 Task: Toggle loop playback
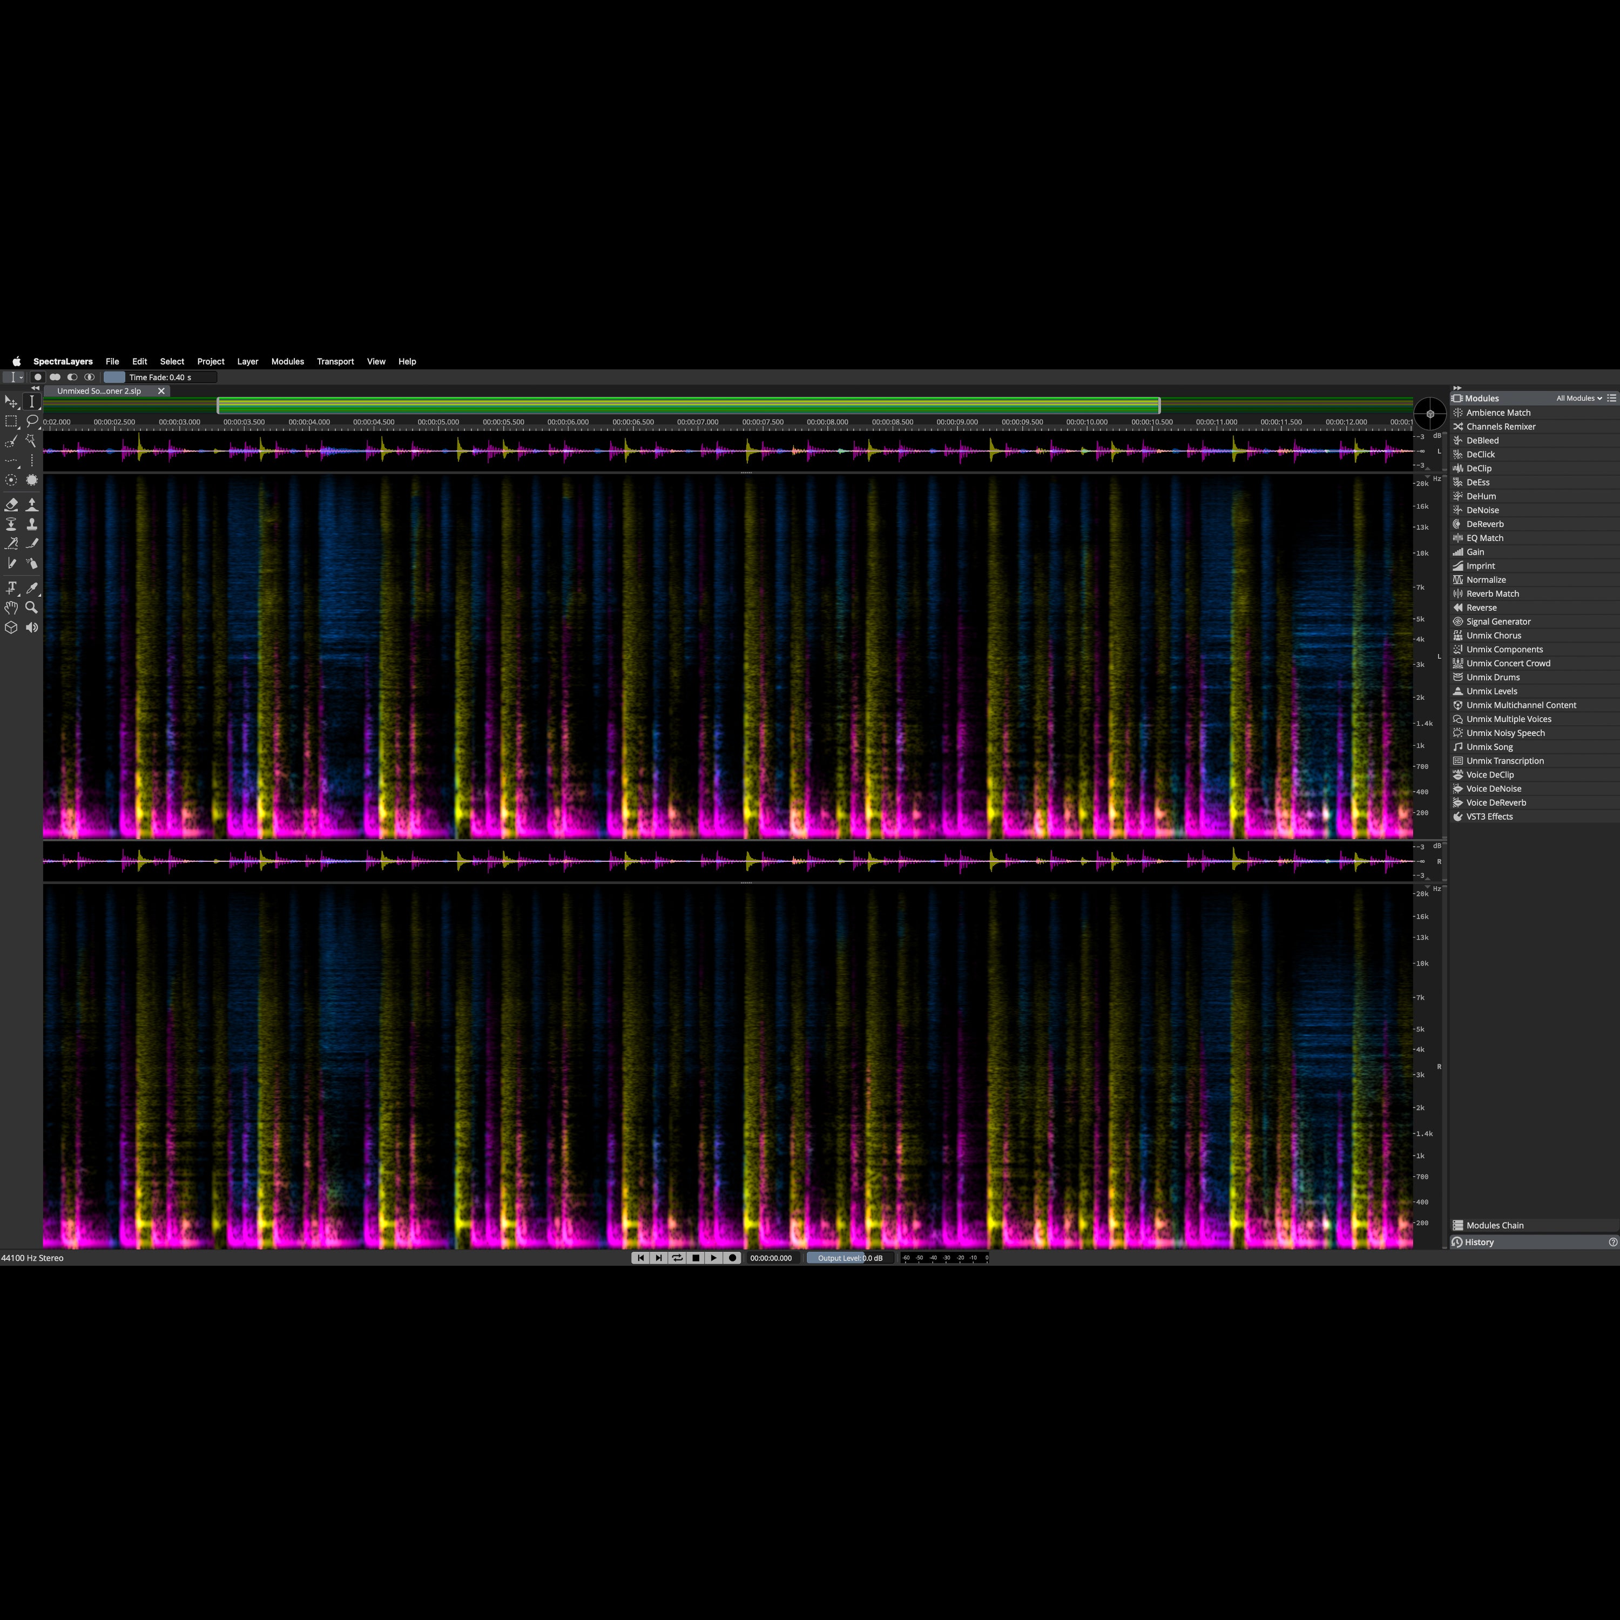point(678,1258)
